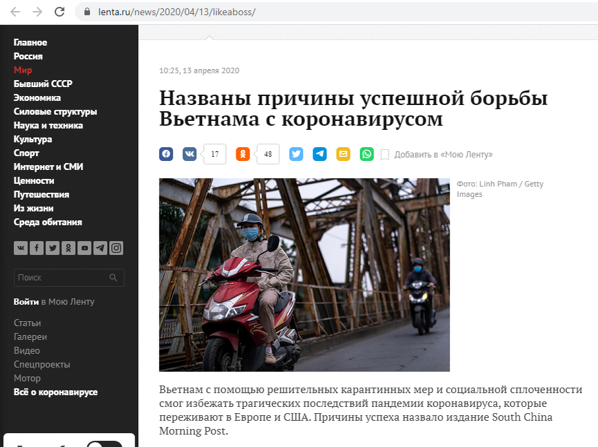The width and height of the screenshot is (598, 447).
Task: Click Войти в Мою Ленту
Action: (x=54, y=301)
